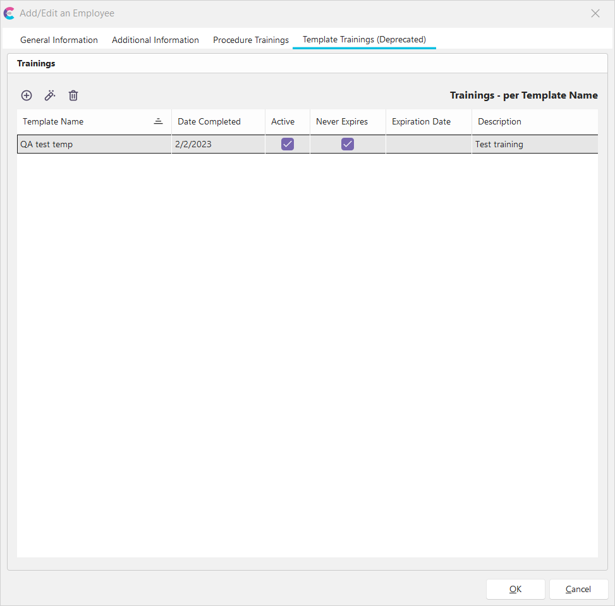Toggle the Never Expires checkbox
Image resolution: width=615 pixels, height=606 pixels.
348,144
